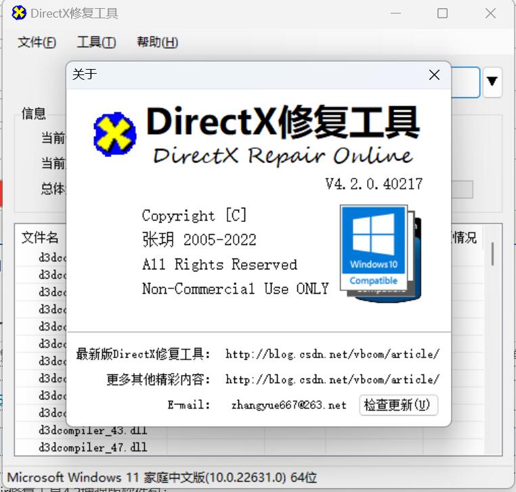Click the DirectX Repair Online subtitle
The width and height of the screenshot is (516, 492).
click(x=282, y=156)
